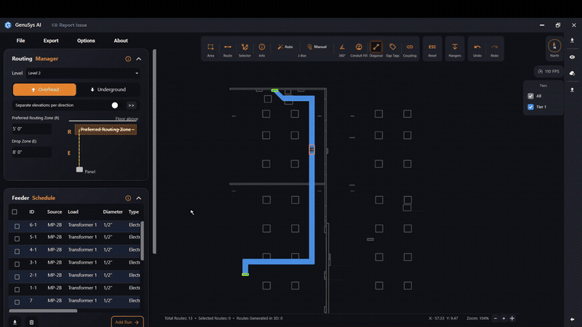582x327 pixels.
Task: Click the North compass icon
Action: point(554,48)
